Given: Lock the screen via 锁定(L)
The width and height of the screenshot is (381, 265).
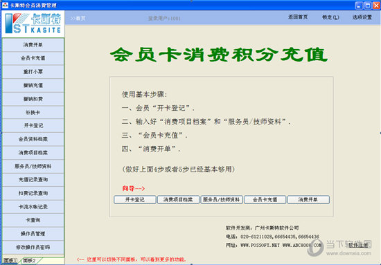Looking at the screenshot, I should [330, 17].
